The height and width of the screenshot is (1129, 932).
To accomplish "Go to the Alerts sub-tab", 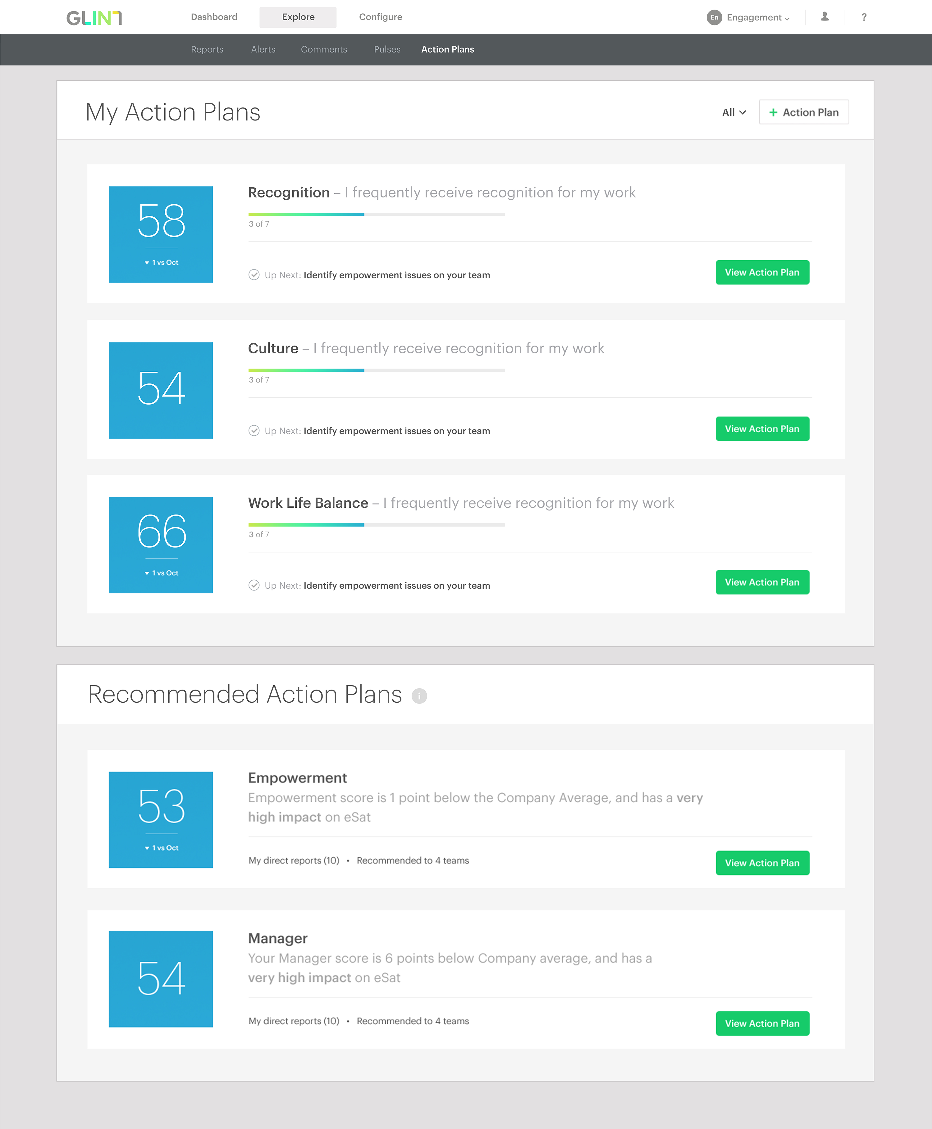I will pyautogui.click(x=263, y=49).
